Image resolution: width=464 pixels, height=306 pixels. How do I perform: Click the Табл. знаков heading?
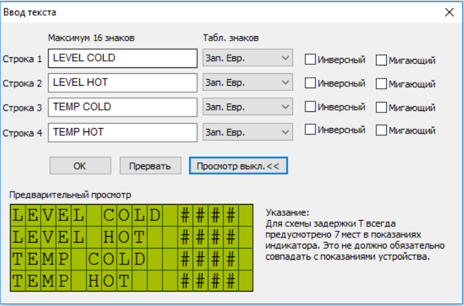point(231,38)
